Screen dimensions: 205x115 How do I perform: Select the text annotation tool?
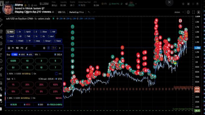pyautogui.click(x=1, y=55)
